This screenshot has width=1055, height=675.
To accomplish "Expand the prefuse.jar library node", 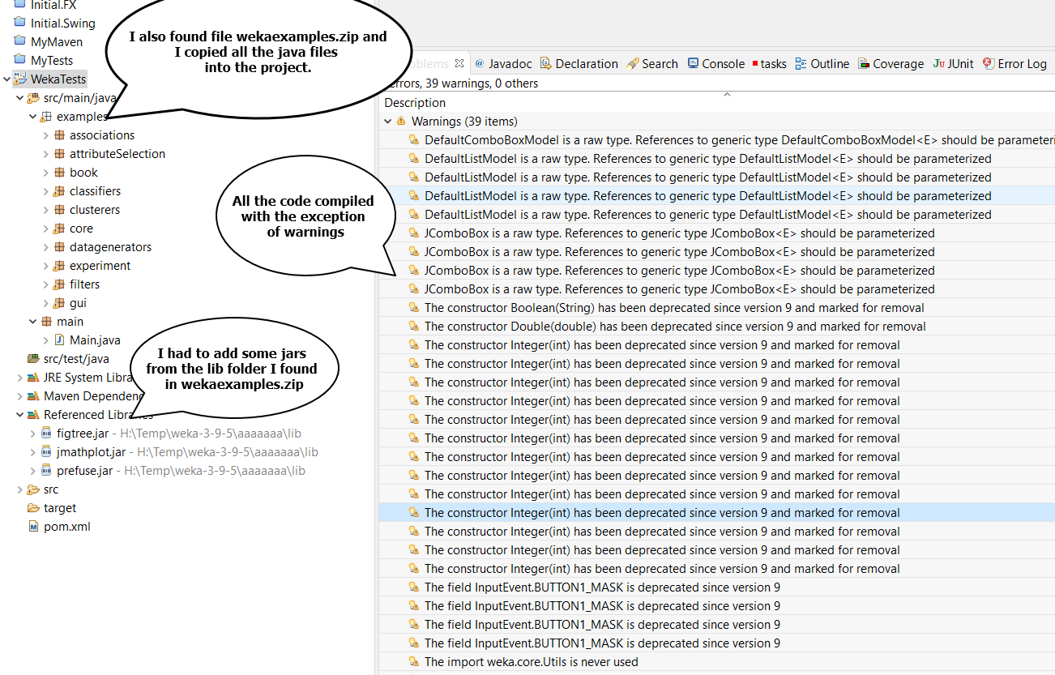I will pos(33,471).
